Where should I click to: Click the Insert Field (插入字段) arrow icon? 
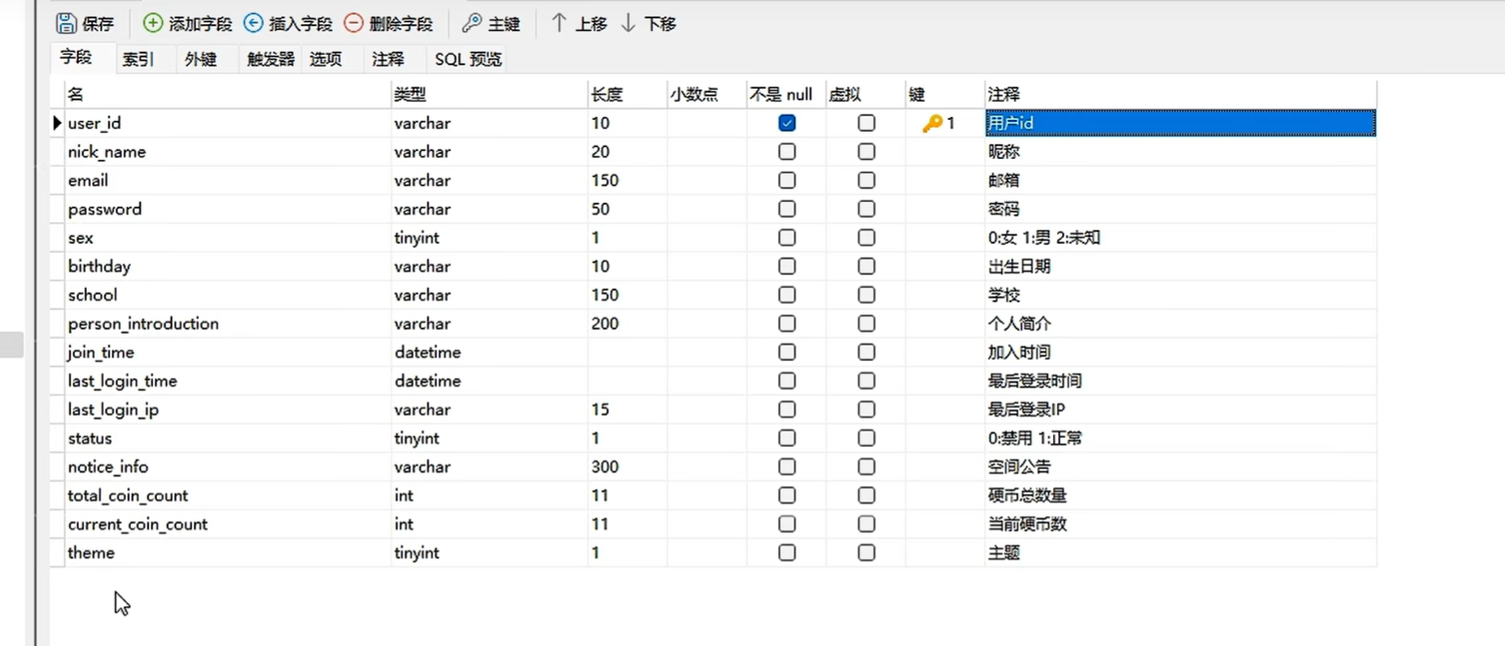click(254, 23)
